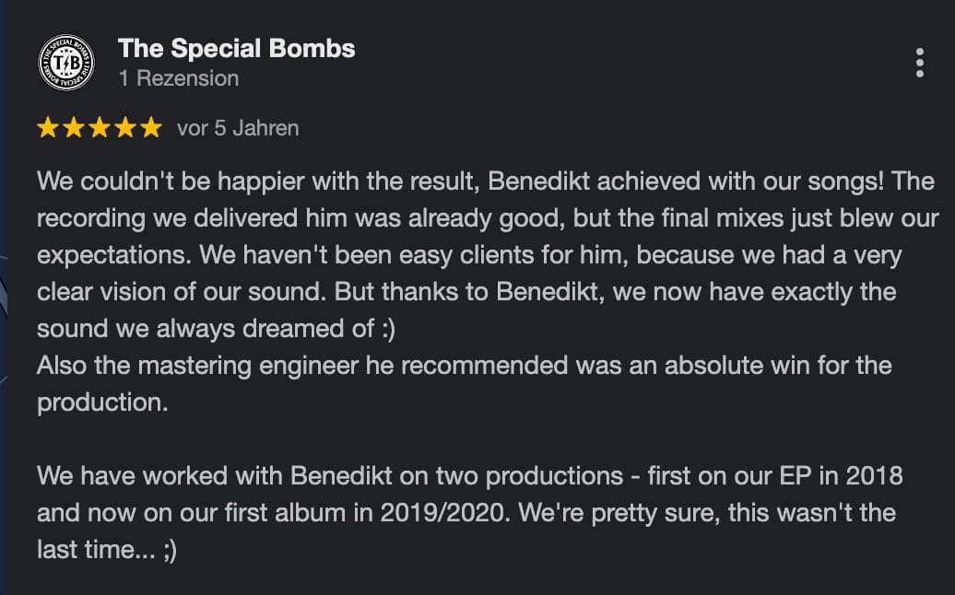Click the line starting "Also the mastering engineer"
Viewport: 955px width, 595px height.
[464, 366]
